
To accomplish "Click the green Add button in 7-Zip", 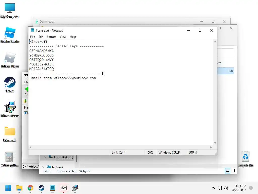I will click(x=27, y=89).
